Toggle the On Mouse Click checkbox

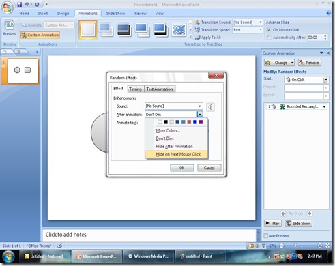click(x=269, y=30)
